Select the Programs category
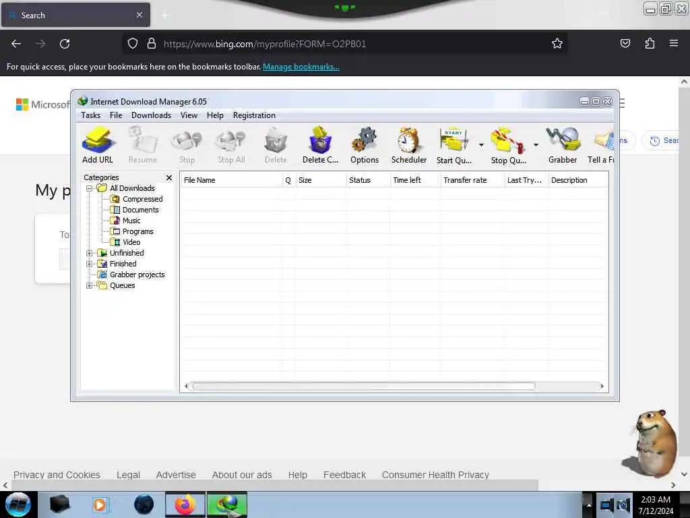 coord(137,231)
